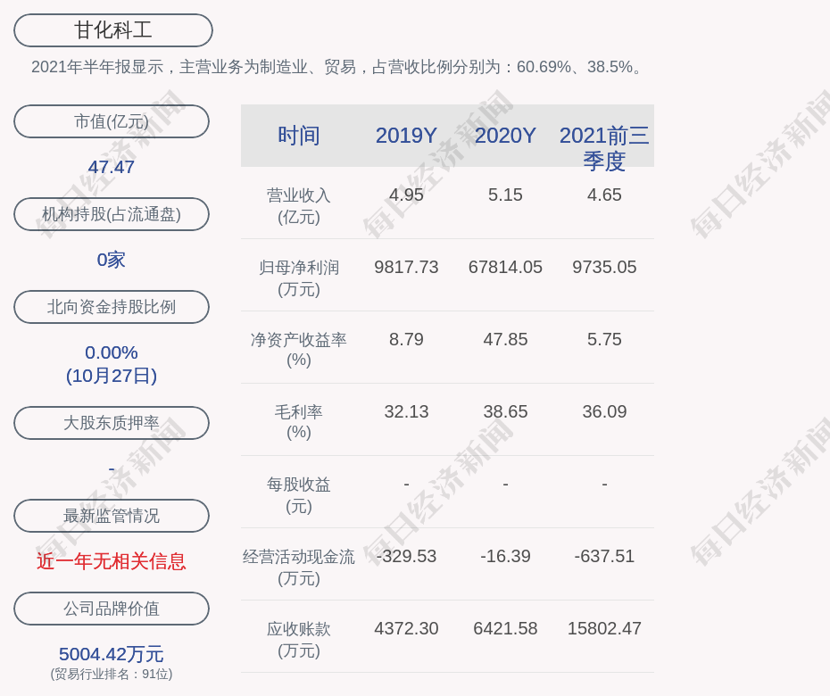Viewport: 830px width, 696px height.
Task: Click cash flow value -16.39
Action: 505,556
